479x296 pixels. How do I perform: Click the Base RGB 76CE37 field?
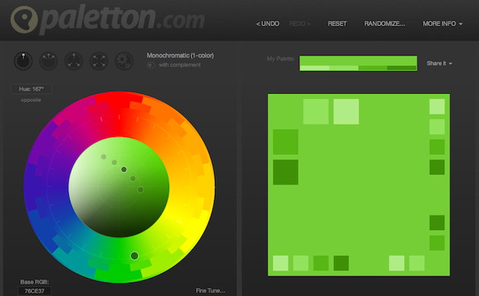[x=34, y=291]
